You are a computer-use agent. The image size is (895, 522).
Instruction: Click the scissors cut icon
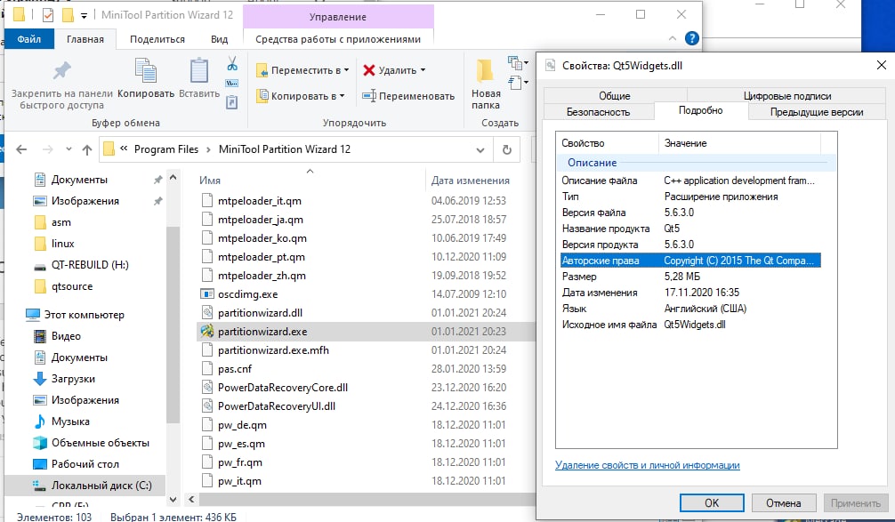tap(231, 63)
